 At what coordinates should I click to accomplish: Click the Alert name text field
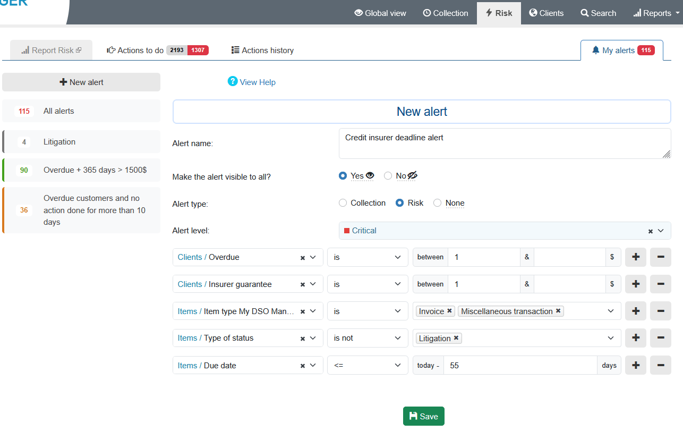pos(505,143)
